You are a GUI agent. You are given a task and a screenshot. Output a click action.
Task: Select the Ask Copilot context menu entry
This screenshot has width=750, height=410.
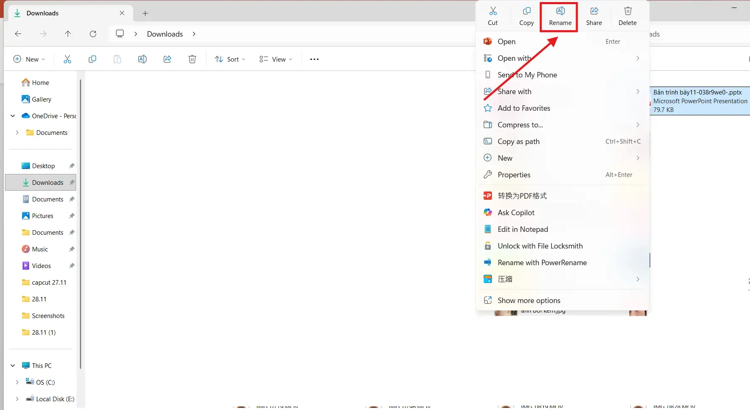(515, 212)
